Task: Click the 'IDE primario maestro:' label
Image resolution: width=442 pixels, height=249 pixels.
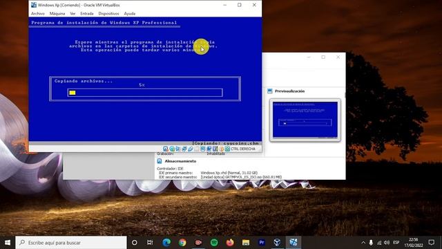Action: click(175, 172)
